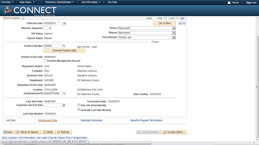Screen dimensions: 259x145
Task: Click Termination Date value 10/29/2015
Action: click(x=114, y=101)
